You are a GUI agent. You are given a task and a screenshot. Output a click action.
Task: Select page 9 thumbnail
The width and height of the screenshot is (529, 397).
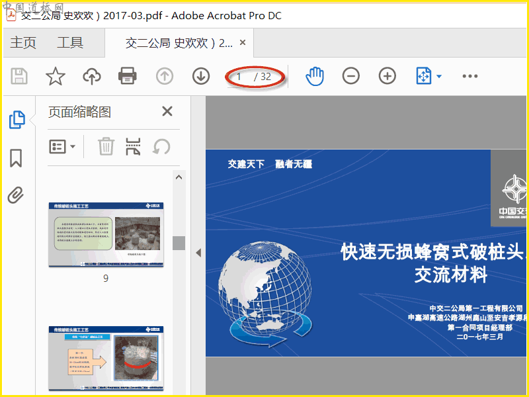106,235
